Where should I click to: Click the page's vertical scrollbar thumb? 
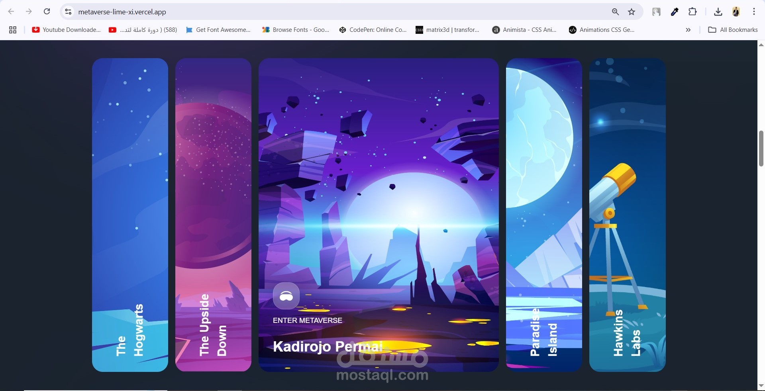(x=761, y=148)
